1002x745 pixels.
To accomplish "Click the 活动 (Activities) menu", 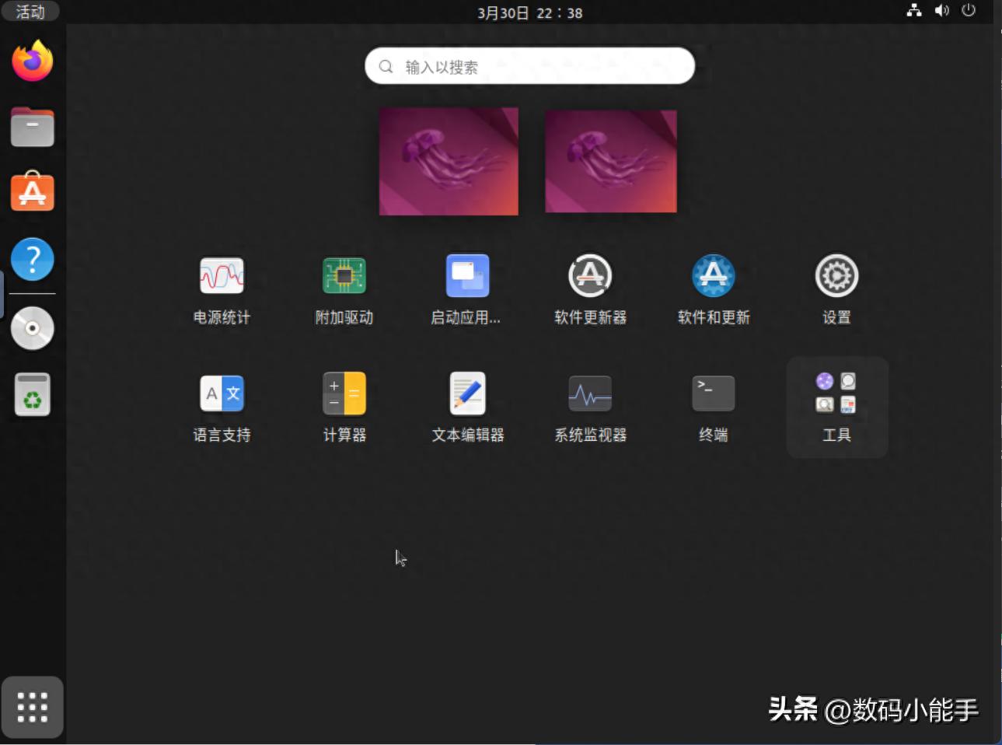I will click(x=31, y=12).
